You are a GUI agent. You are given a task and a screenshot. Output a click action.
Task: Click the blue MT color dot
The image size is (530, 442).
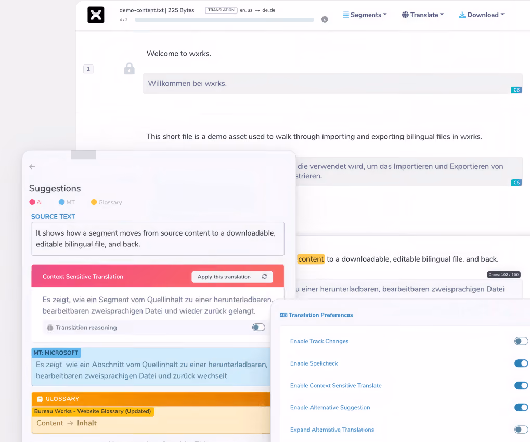tap(61, 202)
